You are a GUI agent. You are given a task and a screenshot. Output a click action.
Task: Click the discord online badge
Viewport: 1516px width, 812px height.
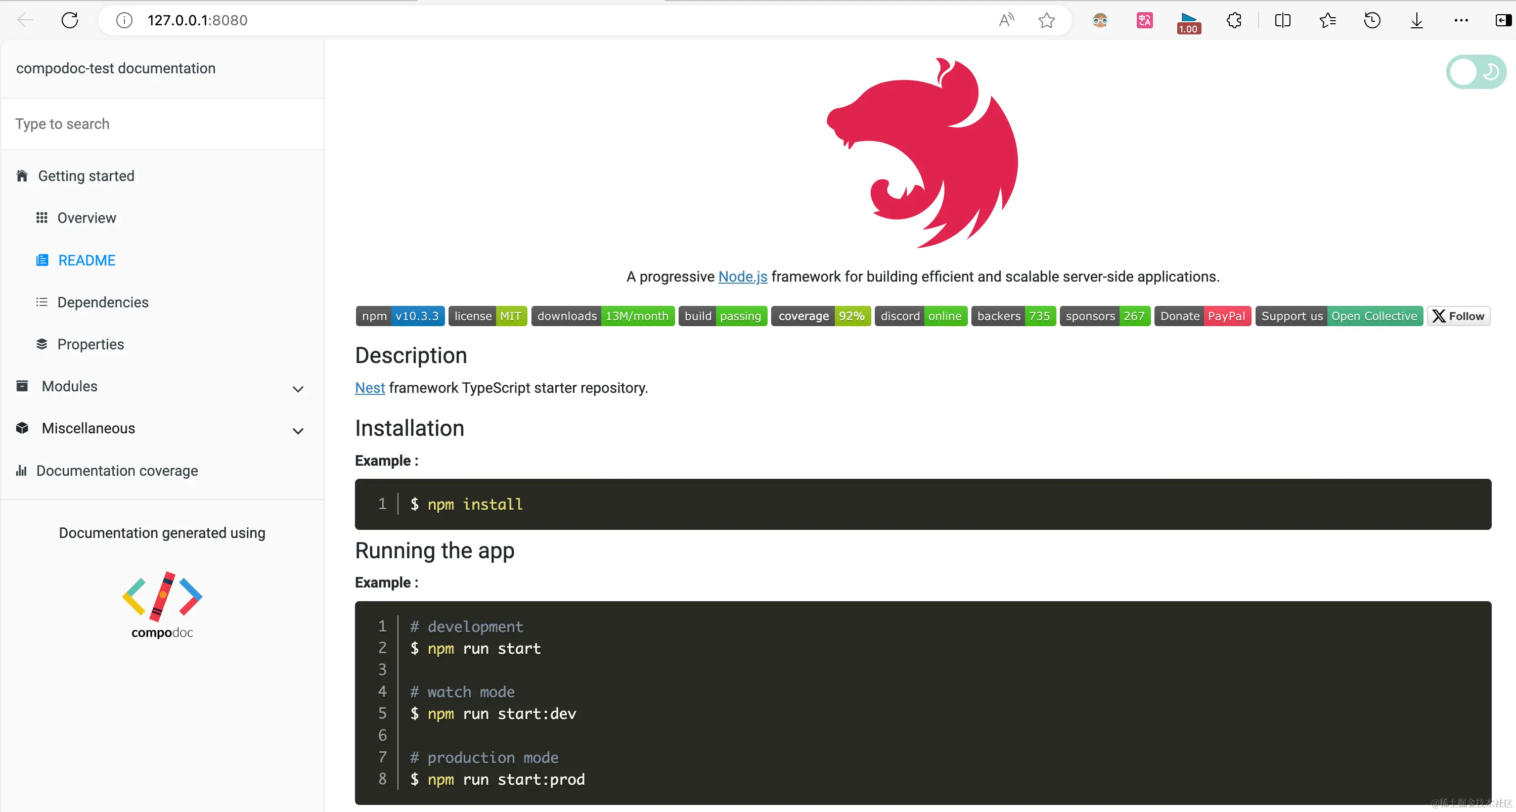[x=921, y=316]
